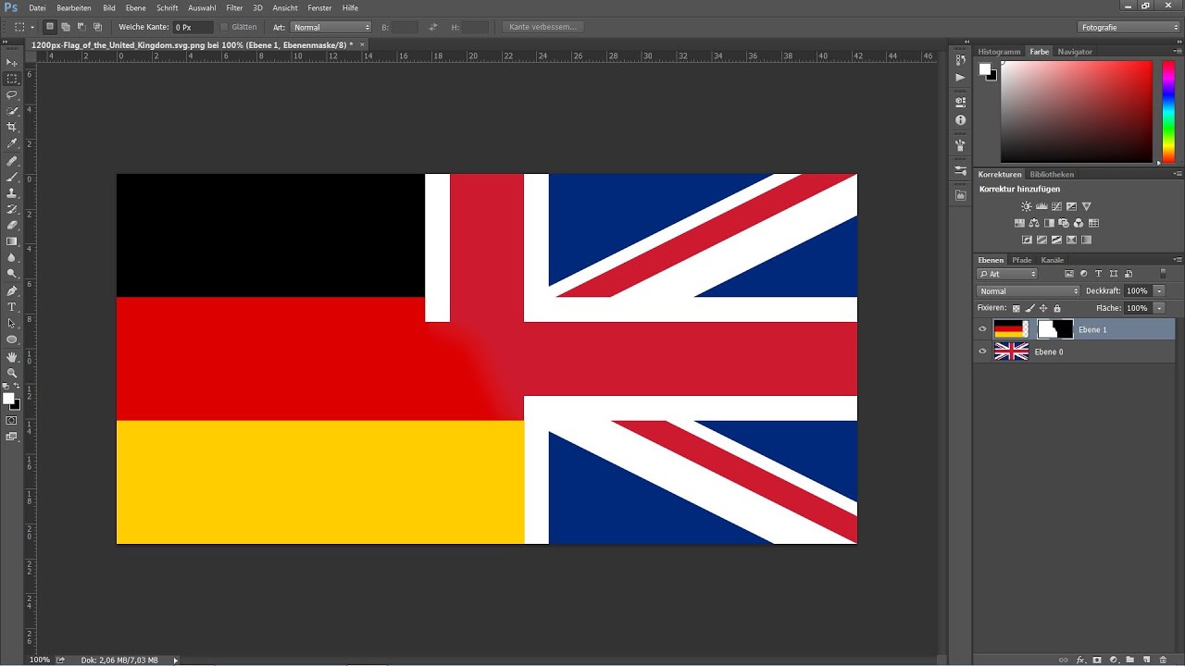Viewport: 1185px width, 666px height.
Task: Select the Quick Selection tool
Action: 12,111
